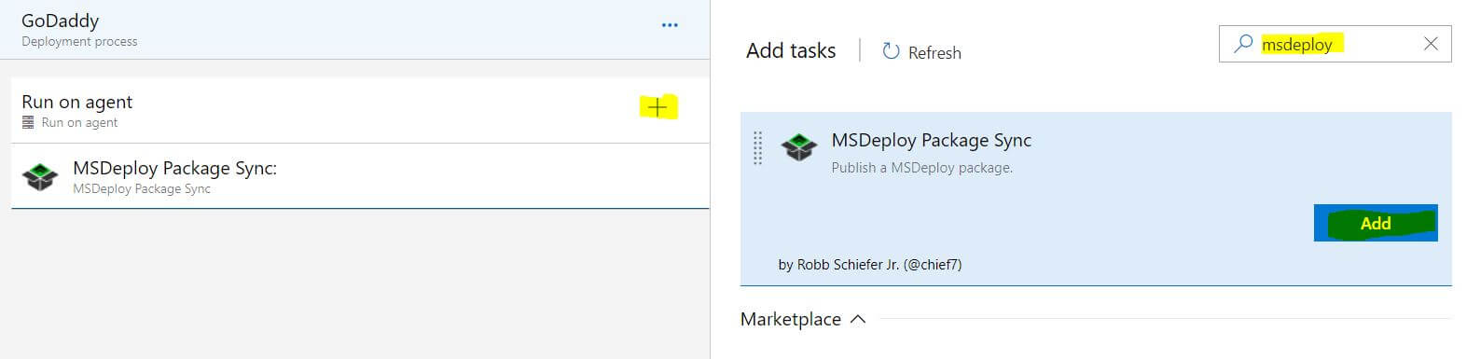Open MSDeploy Package Sync task title

coord(931,141)
